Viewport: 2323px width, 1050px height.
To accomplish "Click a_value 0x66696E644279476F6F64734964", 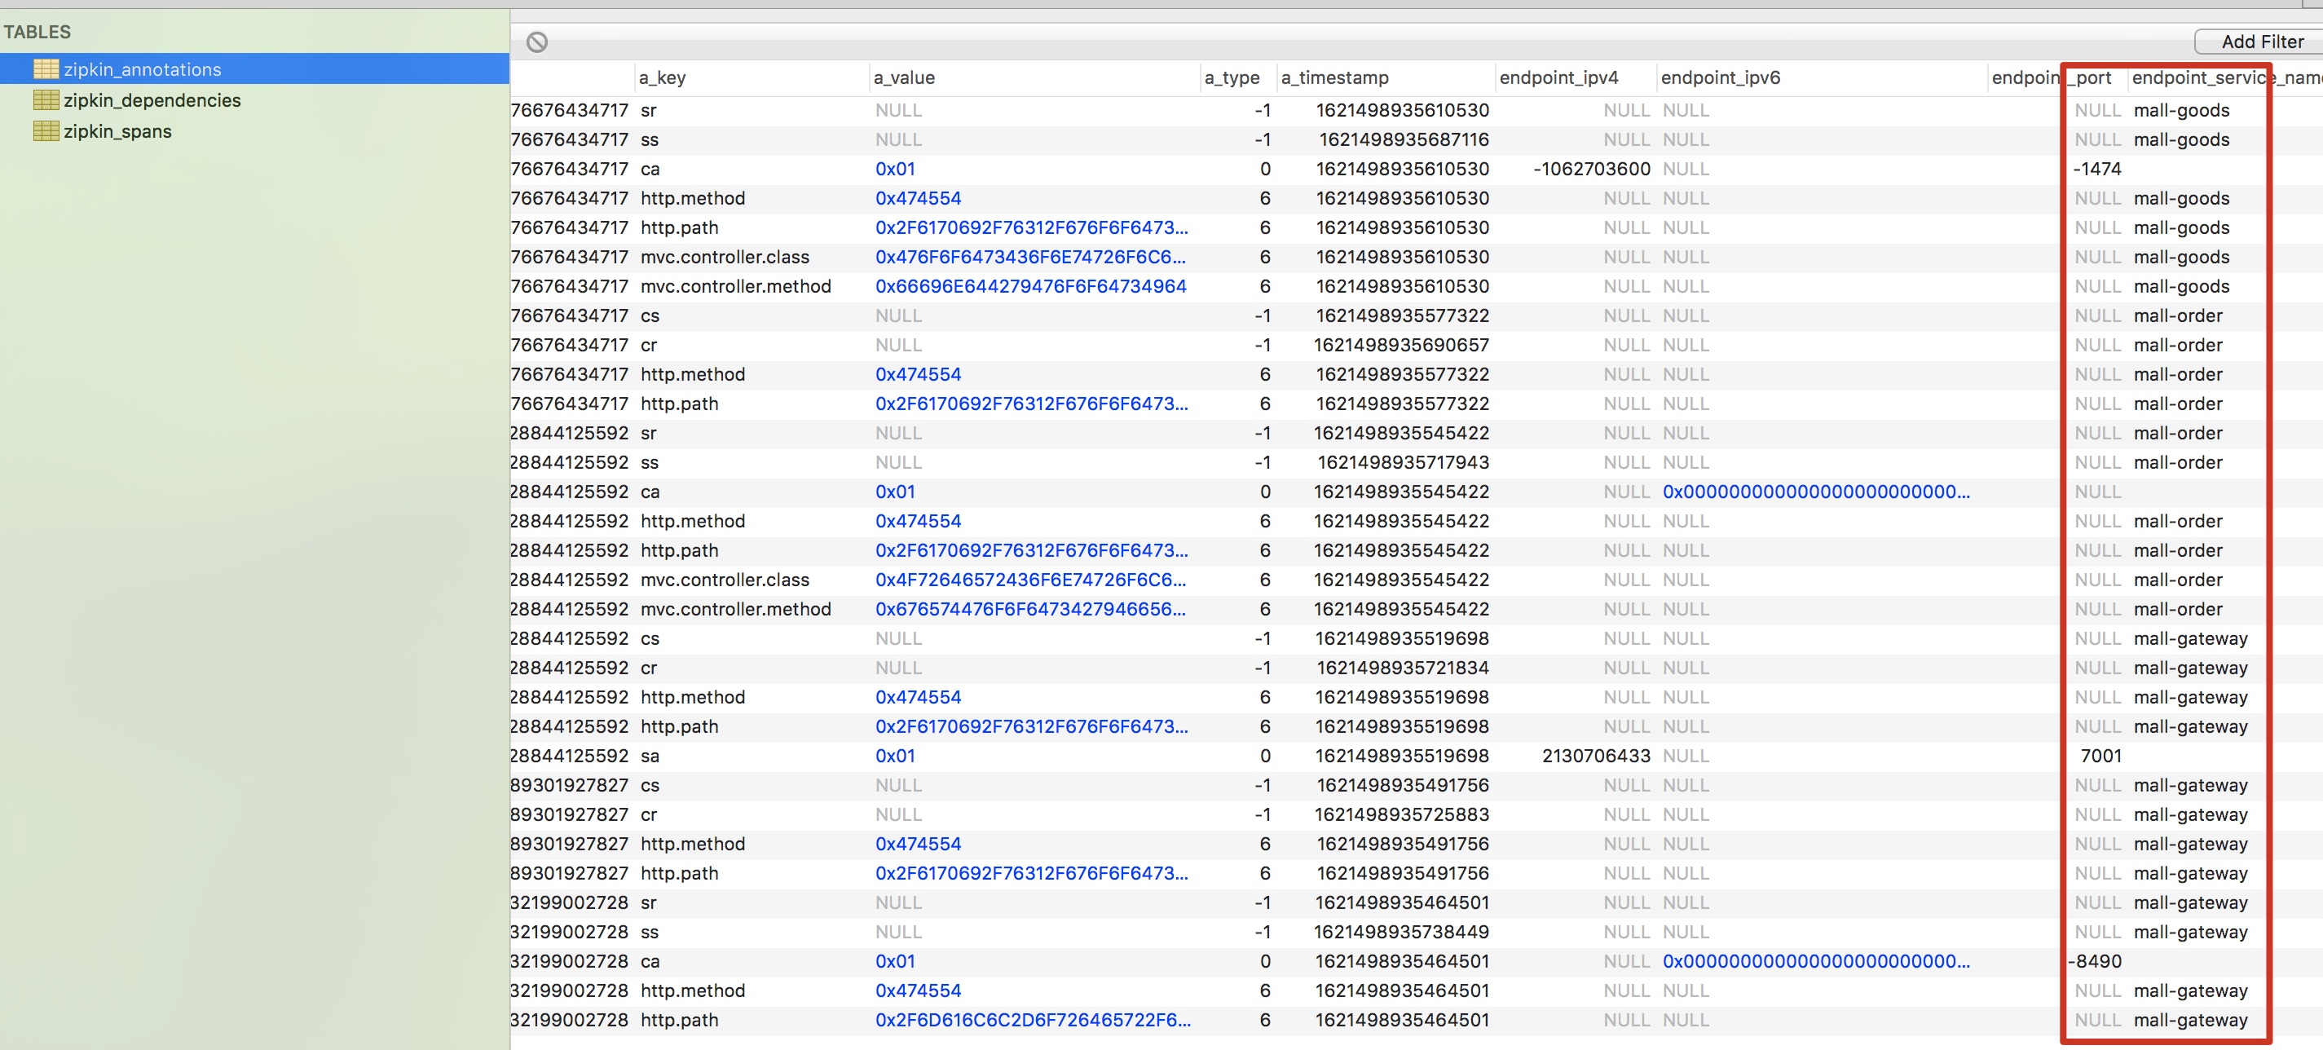I will [x=1031, y=286].
